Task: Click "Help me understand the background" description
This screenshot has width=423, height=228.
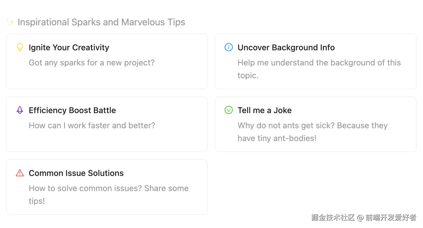Action: (x=319, y=63)
